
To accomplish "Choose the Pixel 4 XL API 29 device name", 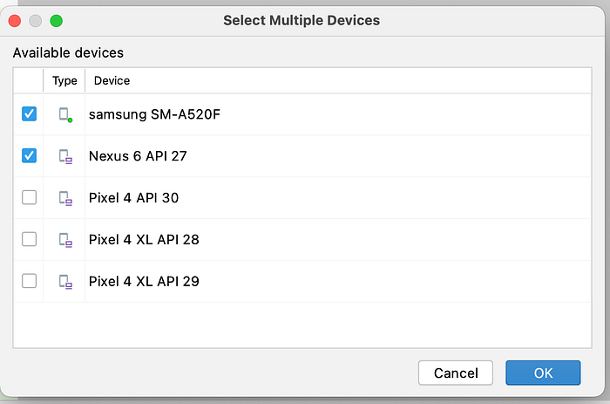I will point(144,281).
